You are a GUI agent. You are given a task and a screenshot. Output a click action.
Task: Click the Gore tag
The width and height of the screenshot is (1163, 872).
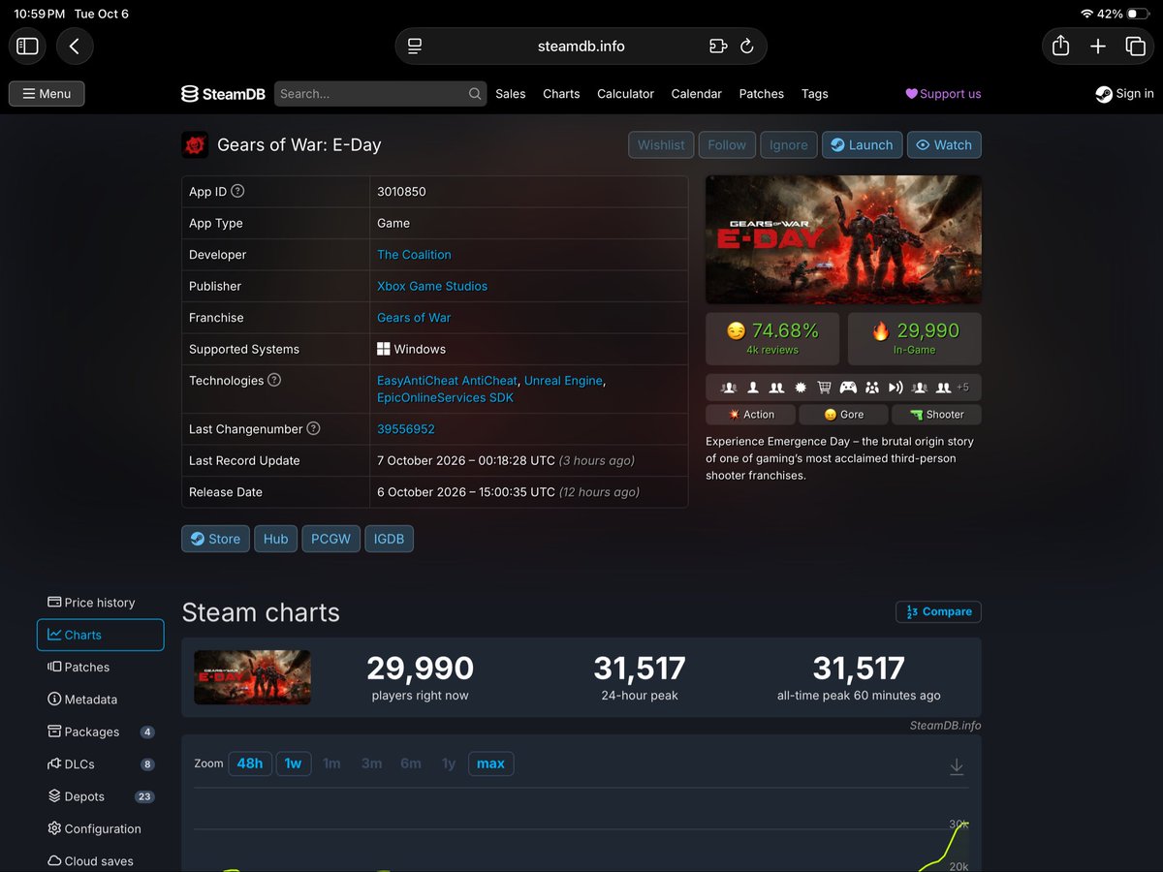844,415
